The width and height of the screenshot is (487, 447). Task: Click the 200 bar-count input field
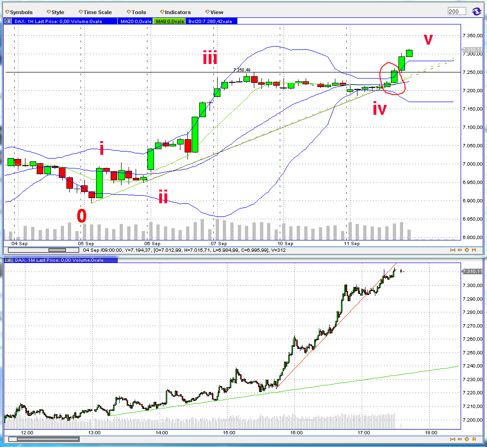click(456, 11)
